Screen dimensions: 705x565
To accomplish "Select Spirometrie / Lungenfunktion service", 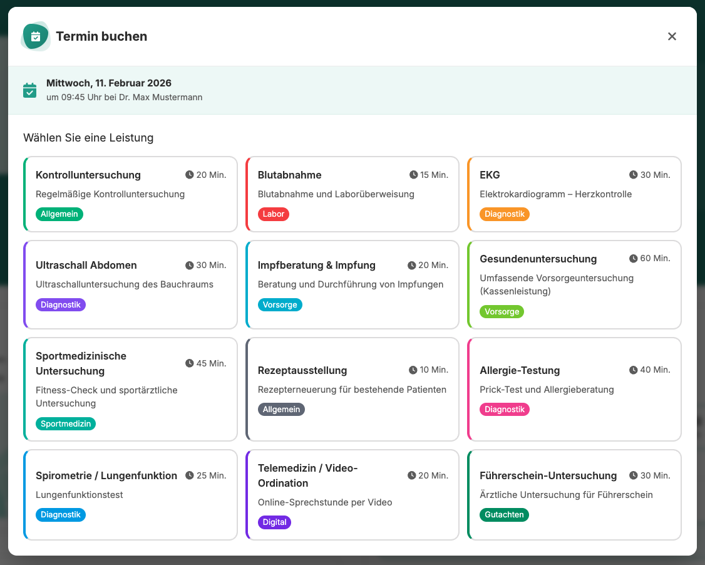I will 130,494.
